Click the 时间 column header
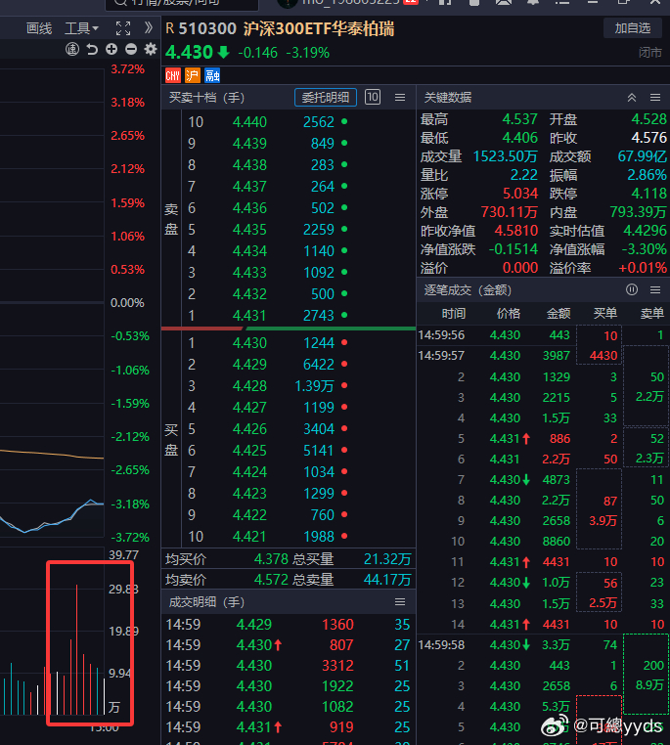The image size is (670, 745). coord(454,313)
